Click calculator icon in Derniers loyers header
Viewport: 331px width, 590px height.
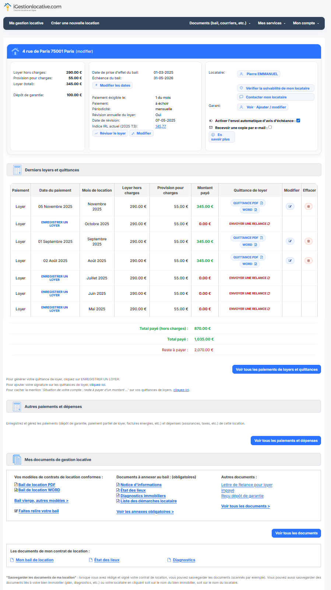coord(17,170)
